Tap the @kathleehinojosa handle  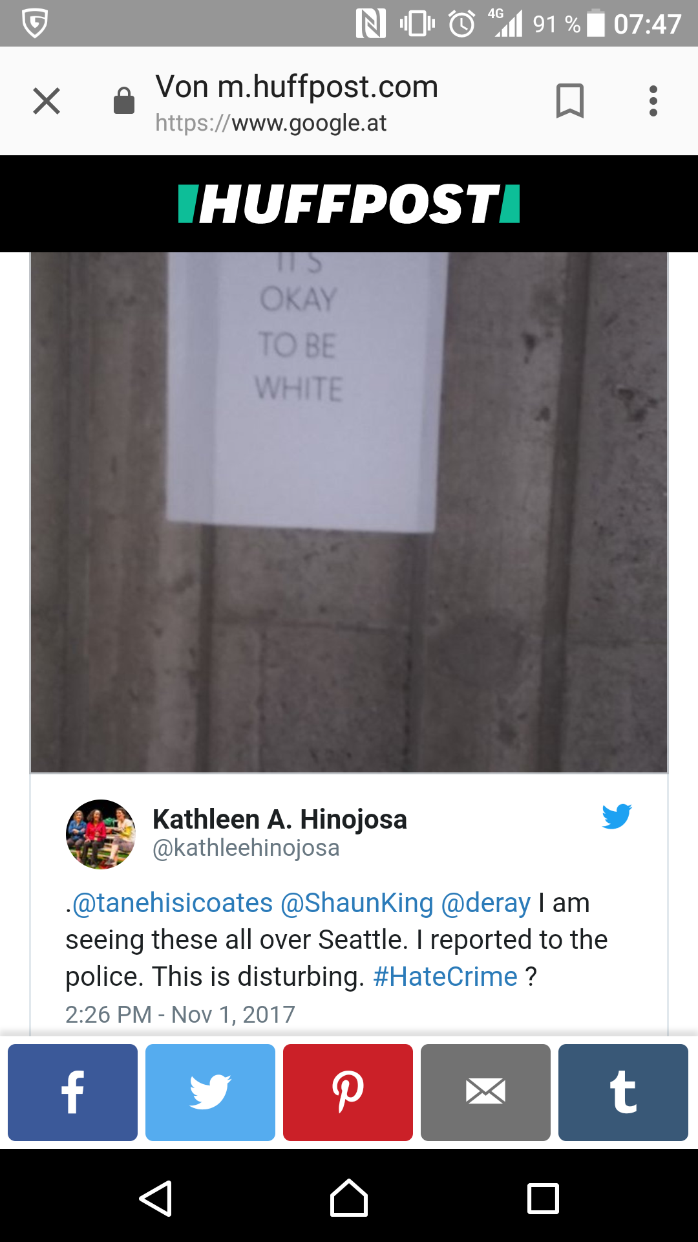coord(246,847)
